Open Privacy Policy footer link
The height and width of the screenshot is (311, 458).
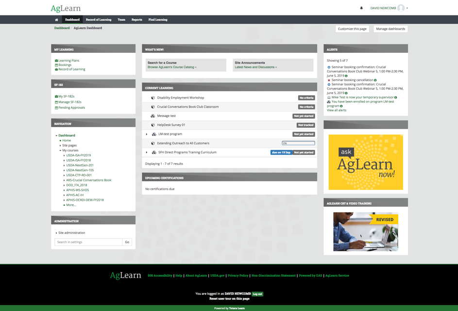238,276
